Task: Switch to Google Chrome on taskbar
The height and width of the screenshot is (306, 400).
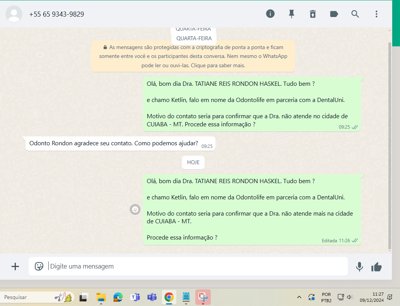Action: tap(169, 297)
